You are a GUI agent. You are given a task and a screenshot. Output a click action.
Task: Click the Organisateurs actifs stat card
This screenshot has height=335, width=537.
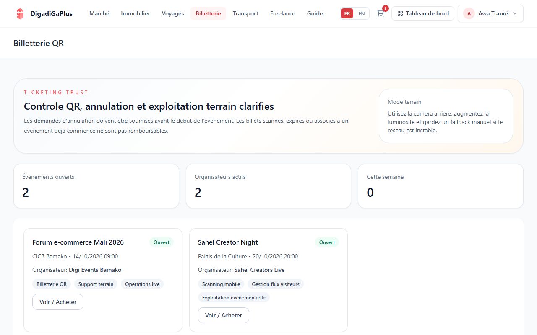click(268, 186)
